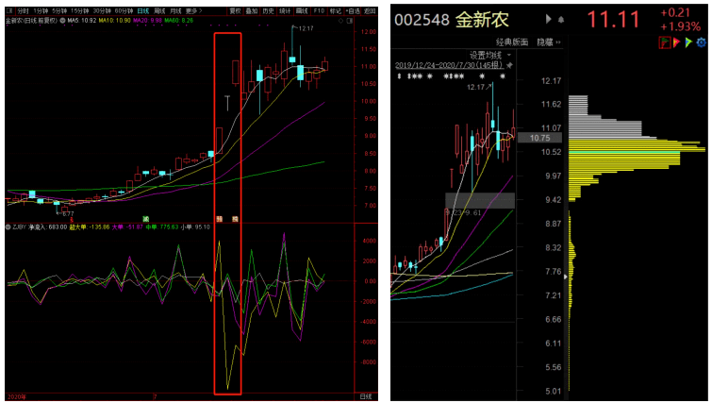Click the small square icon at toolbar left
The width and height of the screenshot is (712, 403).
9,10
